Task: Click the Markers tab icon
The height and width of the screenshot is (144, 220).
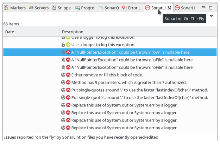Action: 6,8
